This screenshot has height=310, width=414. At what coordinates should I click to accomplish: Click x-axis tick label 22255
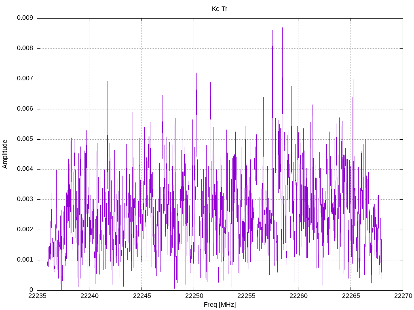tap(246, 296)
